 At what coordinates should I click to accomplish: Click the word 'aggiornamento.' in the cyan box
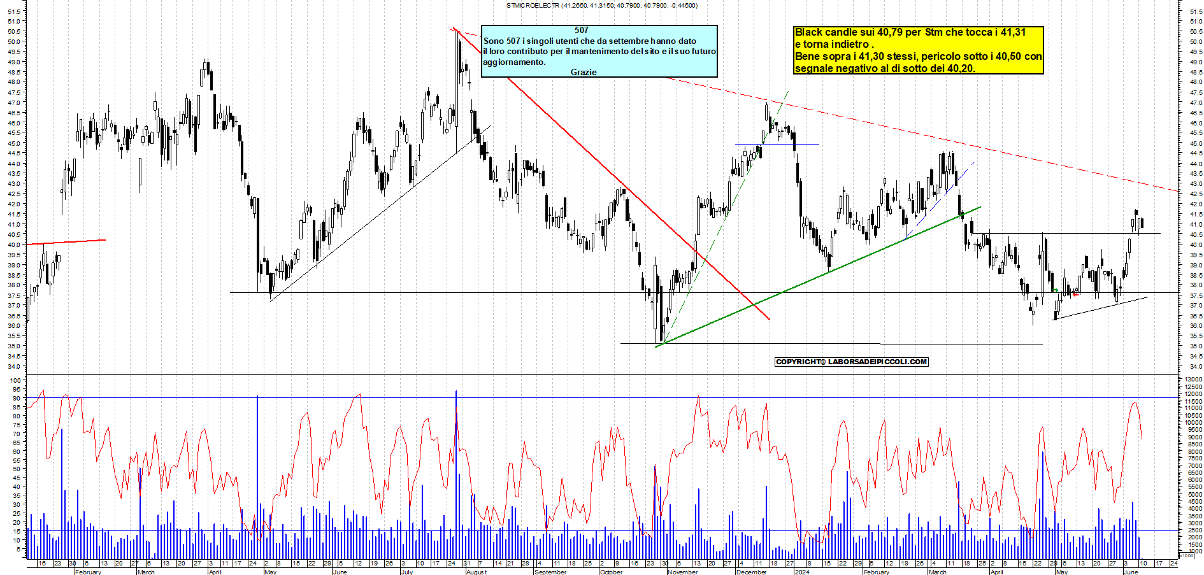[514, 62]
